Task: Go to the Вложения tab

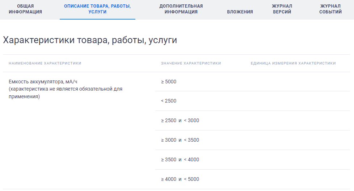Action: coord(240,12)
